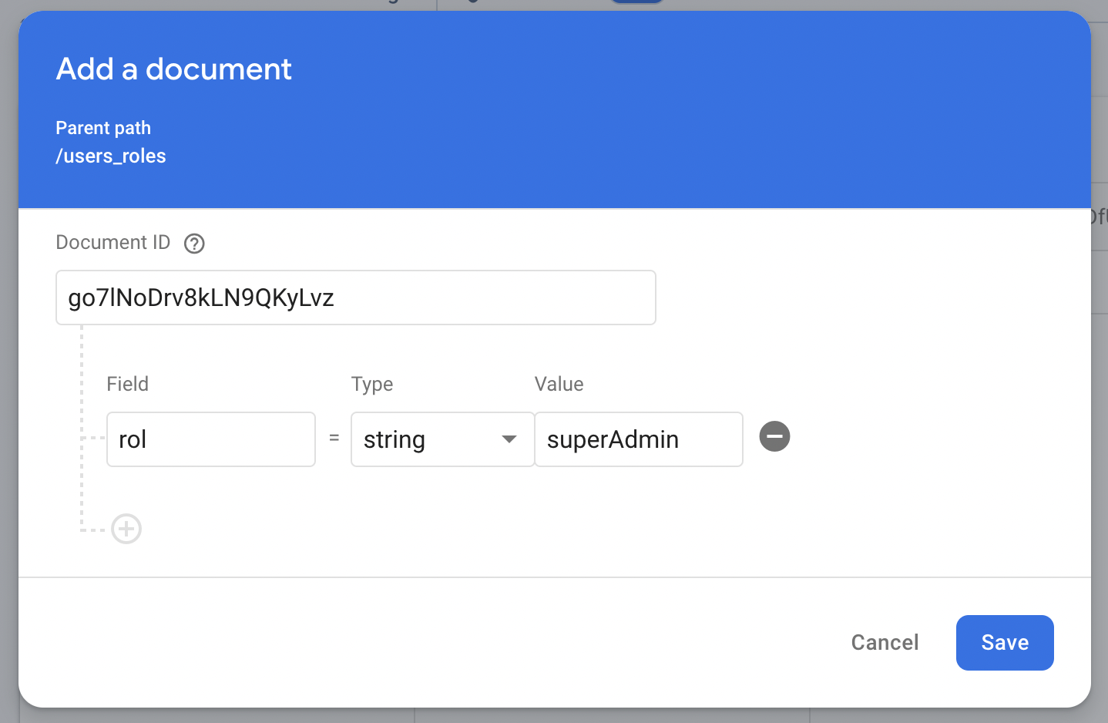Click the Type dropdown arrow caret
The image size is (1108, 723).
509,439
